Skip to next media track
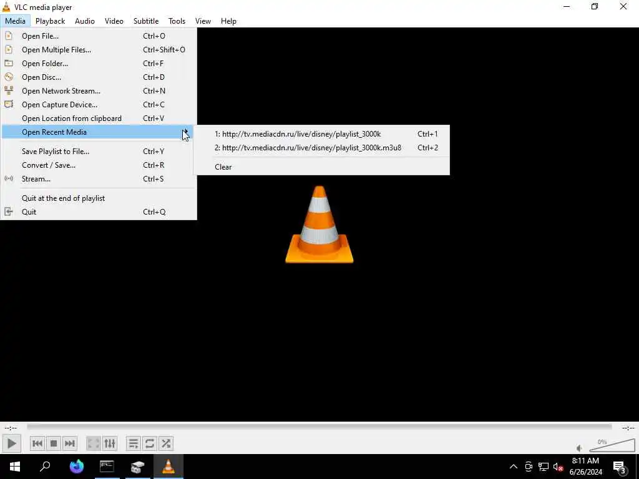The image size is (639, 479). [70, 443]
